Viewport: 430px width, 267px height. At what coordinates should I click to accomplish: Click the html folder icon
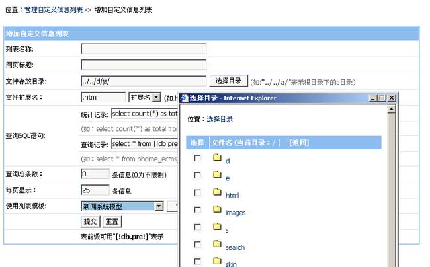pyautogui.click(x=216, y=194)
